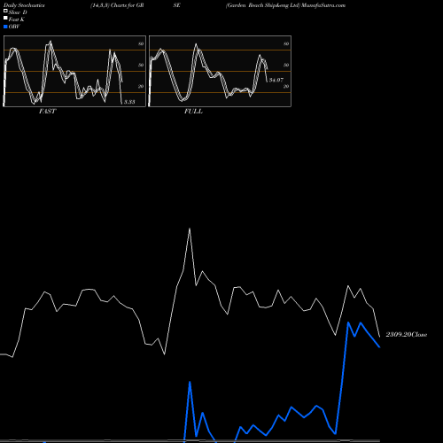Click the 'Daily Stochastics' title text

point(24,5)
